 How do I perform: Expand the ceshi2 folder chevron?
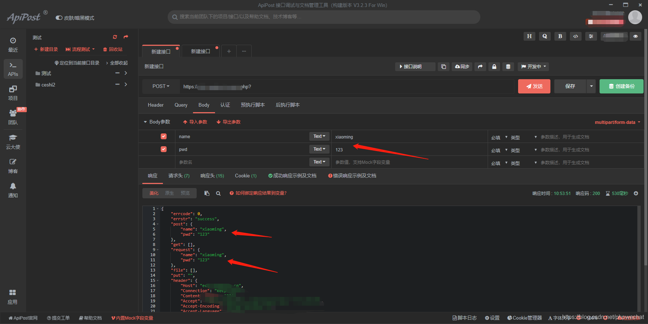click(126, 84)
